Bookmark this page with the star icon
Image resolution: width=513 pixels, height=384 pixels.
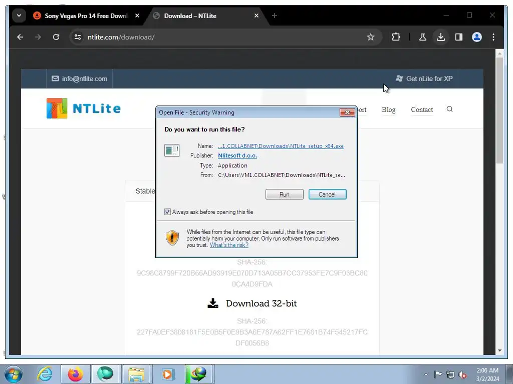pos(370,37)
